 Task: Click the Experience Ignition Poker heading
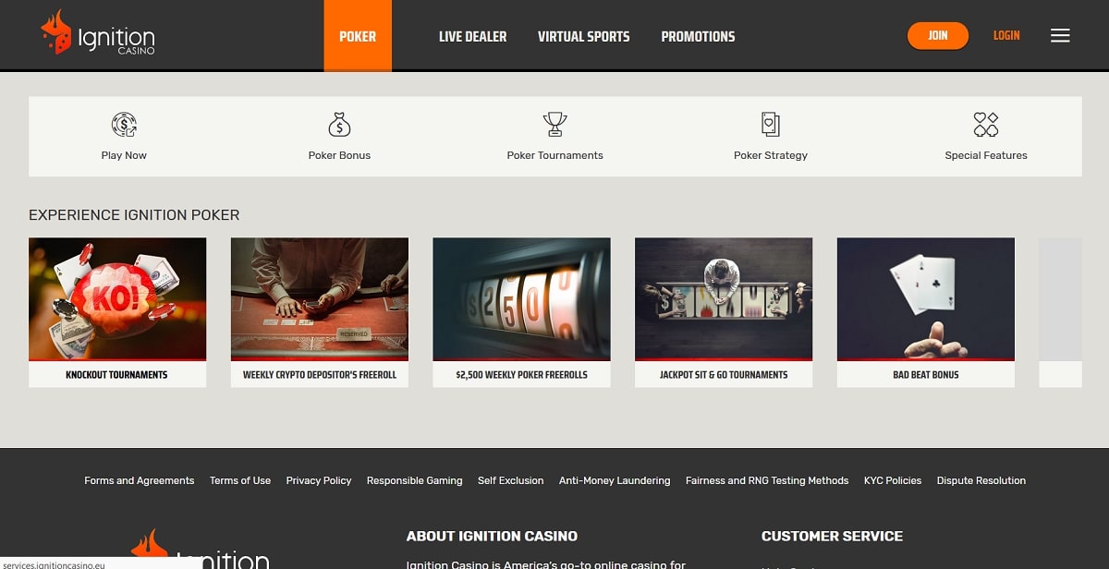(134, 215)
